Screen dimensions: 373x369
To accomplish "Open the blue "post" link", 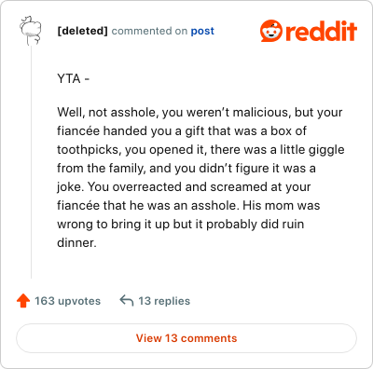I will 202,31.
